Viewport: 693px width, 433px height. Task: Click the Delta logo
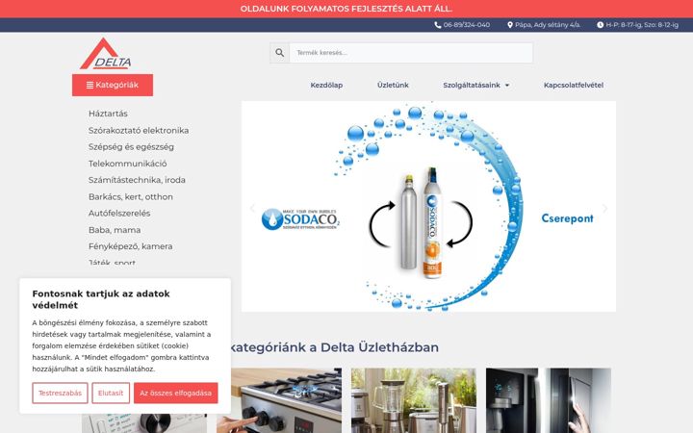(x=106, y=54)
